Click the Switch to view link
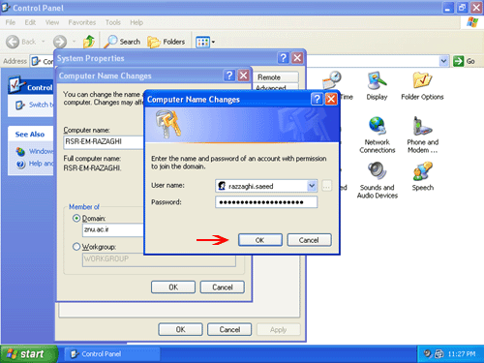This screenshot has width=484, height=363. (35, 105)
